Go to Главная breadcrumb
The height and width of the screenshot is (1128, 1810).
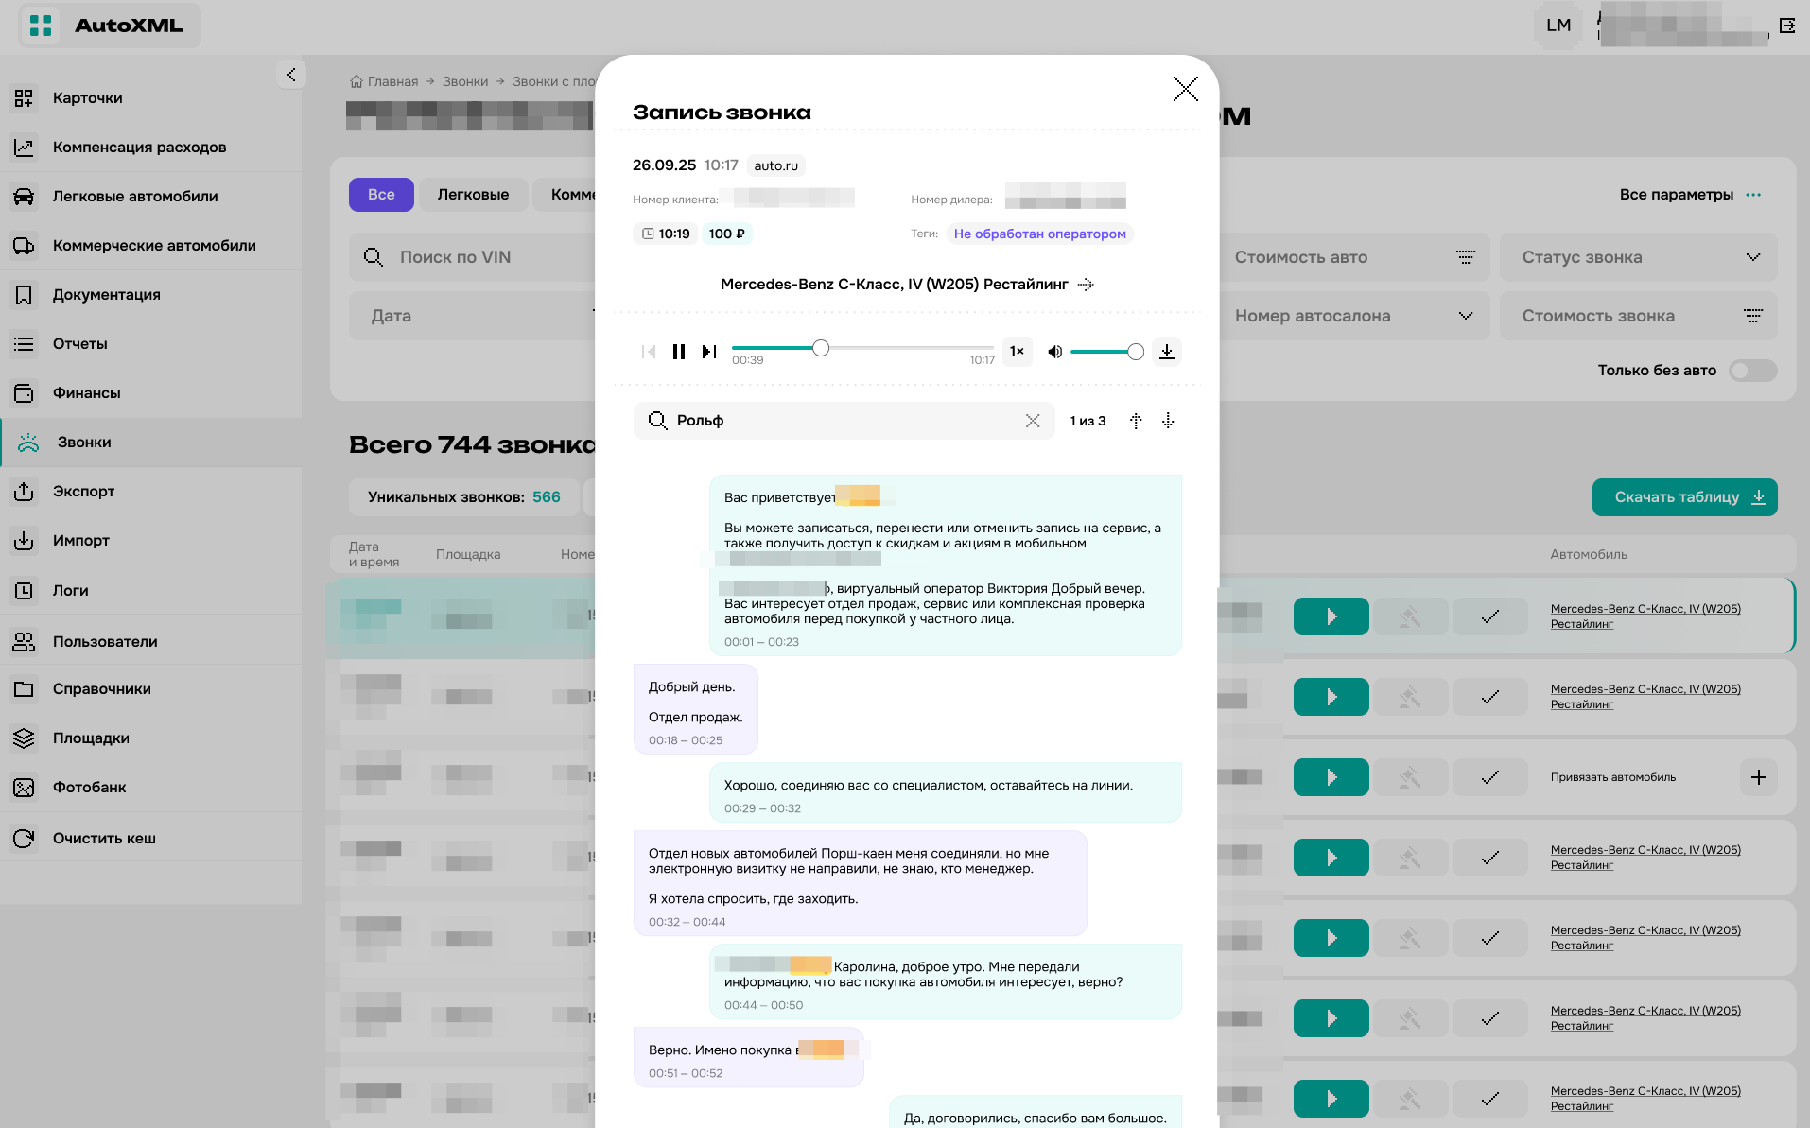384,81
